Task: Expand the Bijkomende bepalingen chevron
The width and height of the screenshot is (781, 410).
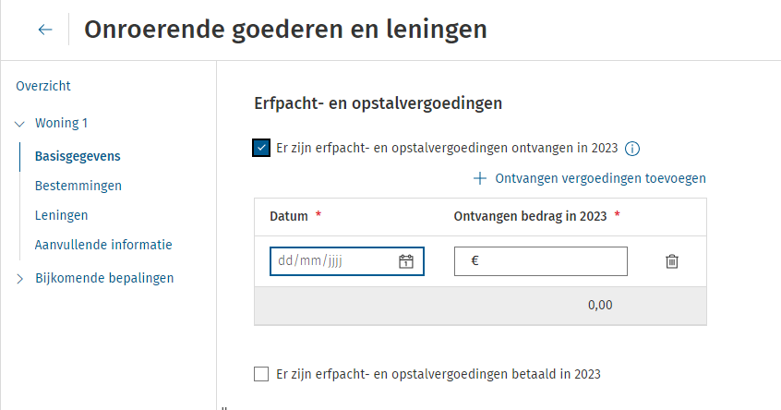Action: click(x=20, y=278)
